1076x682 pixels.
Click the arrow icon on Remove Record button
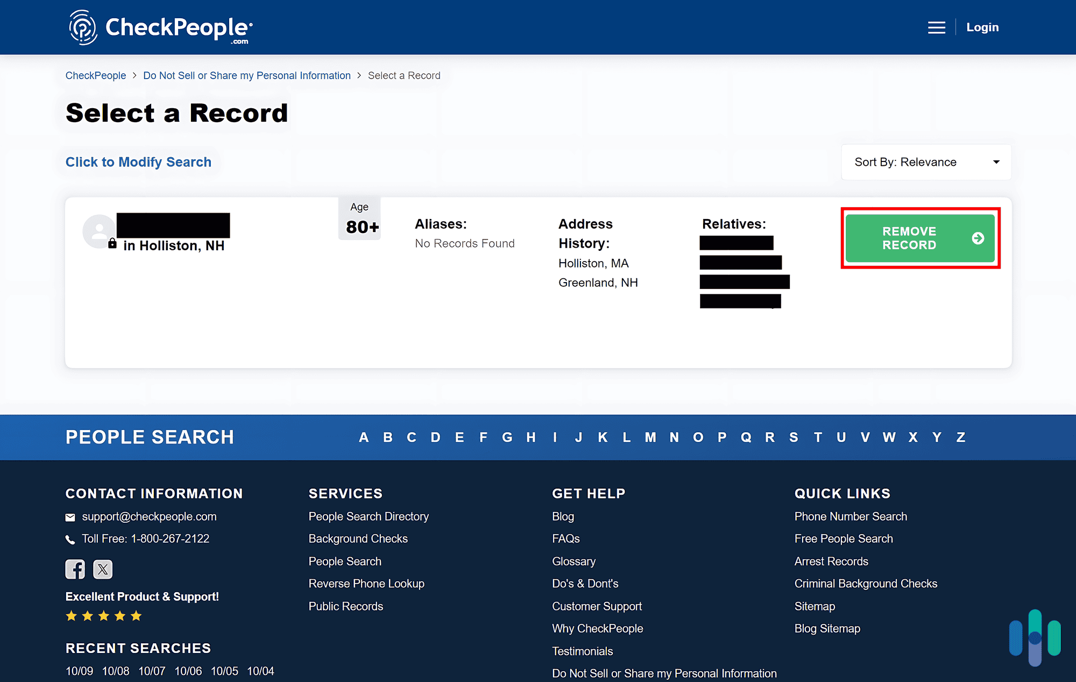975,237
